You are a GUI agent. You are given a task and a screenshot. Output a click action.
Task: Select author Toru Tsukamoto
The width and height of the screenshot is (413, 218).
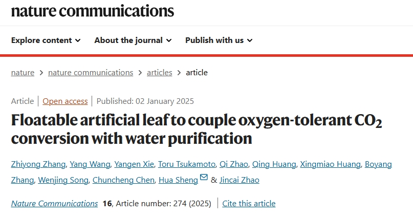187,164
